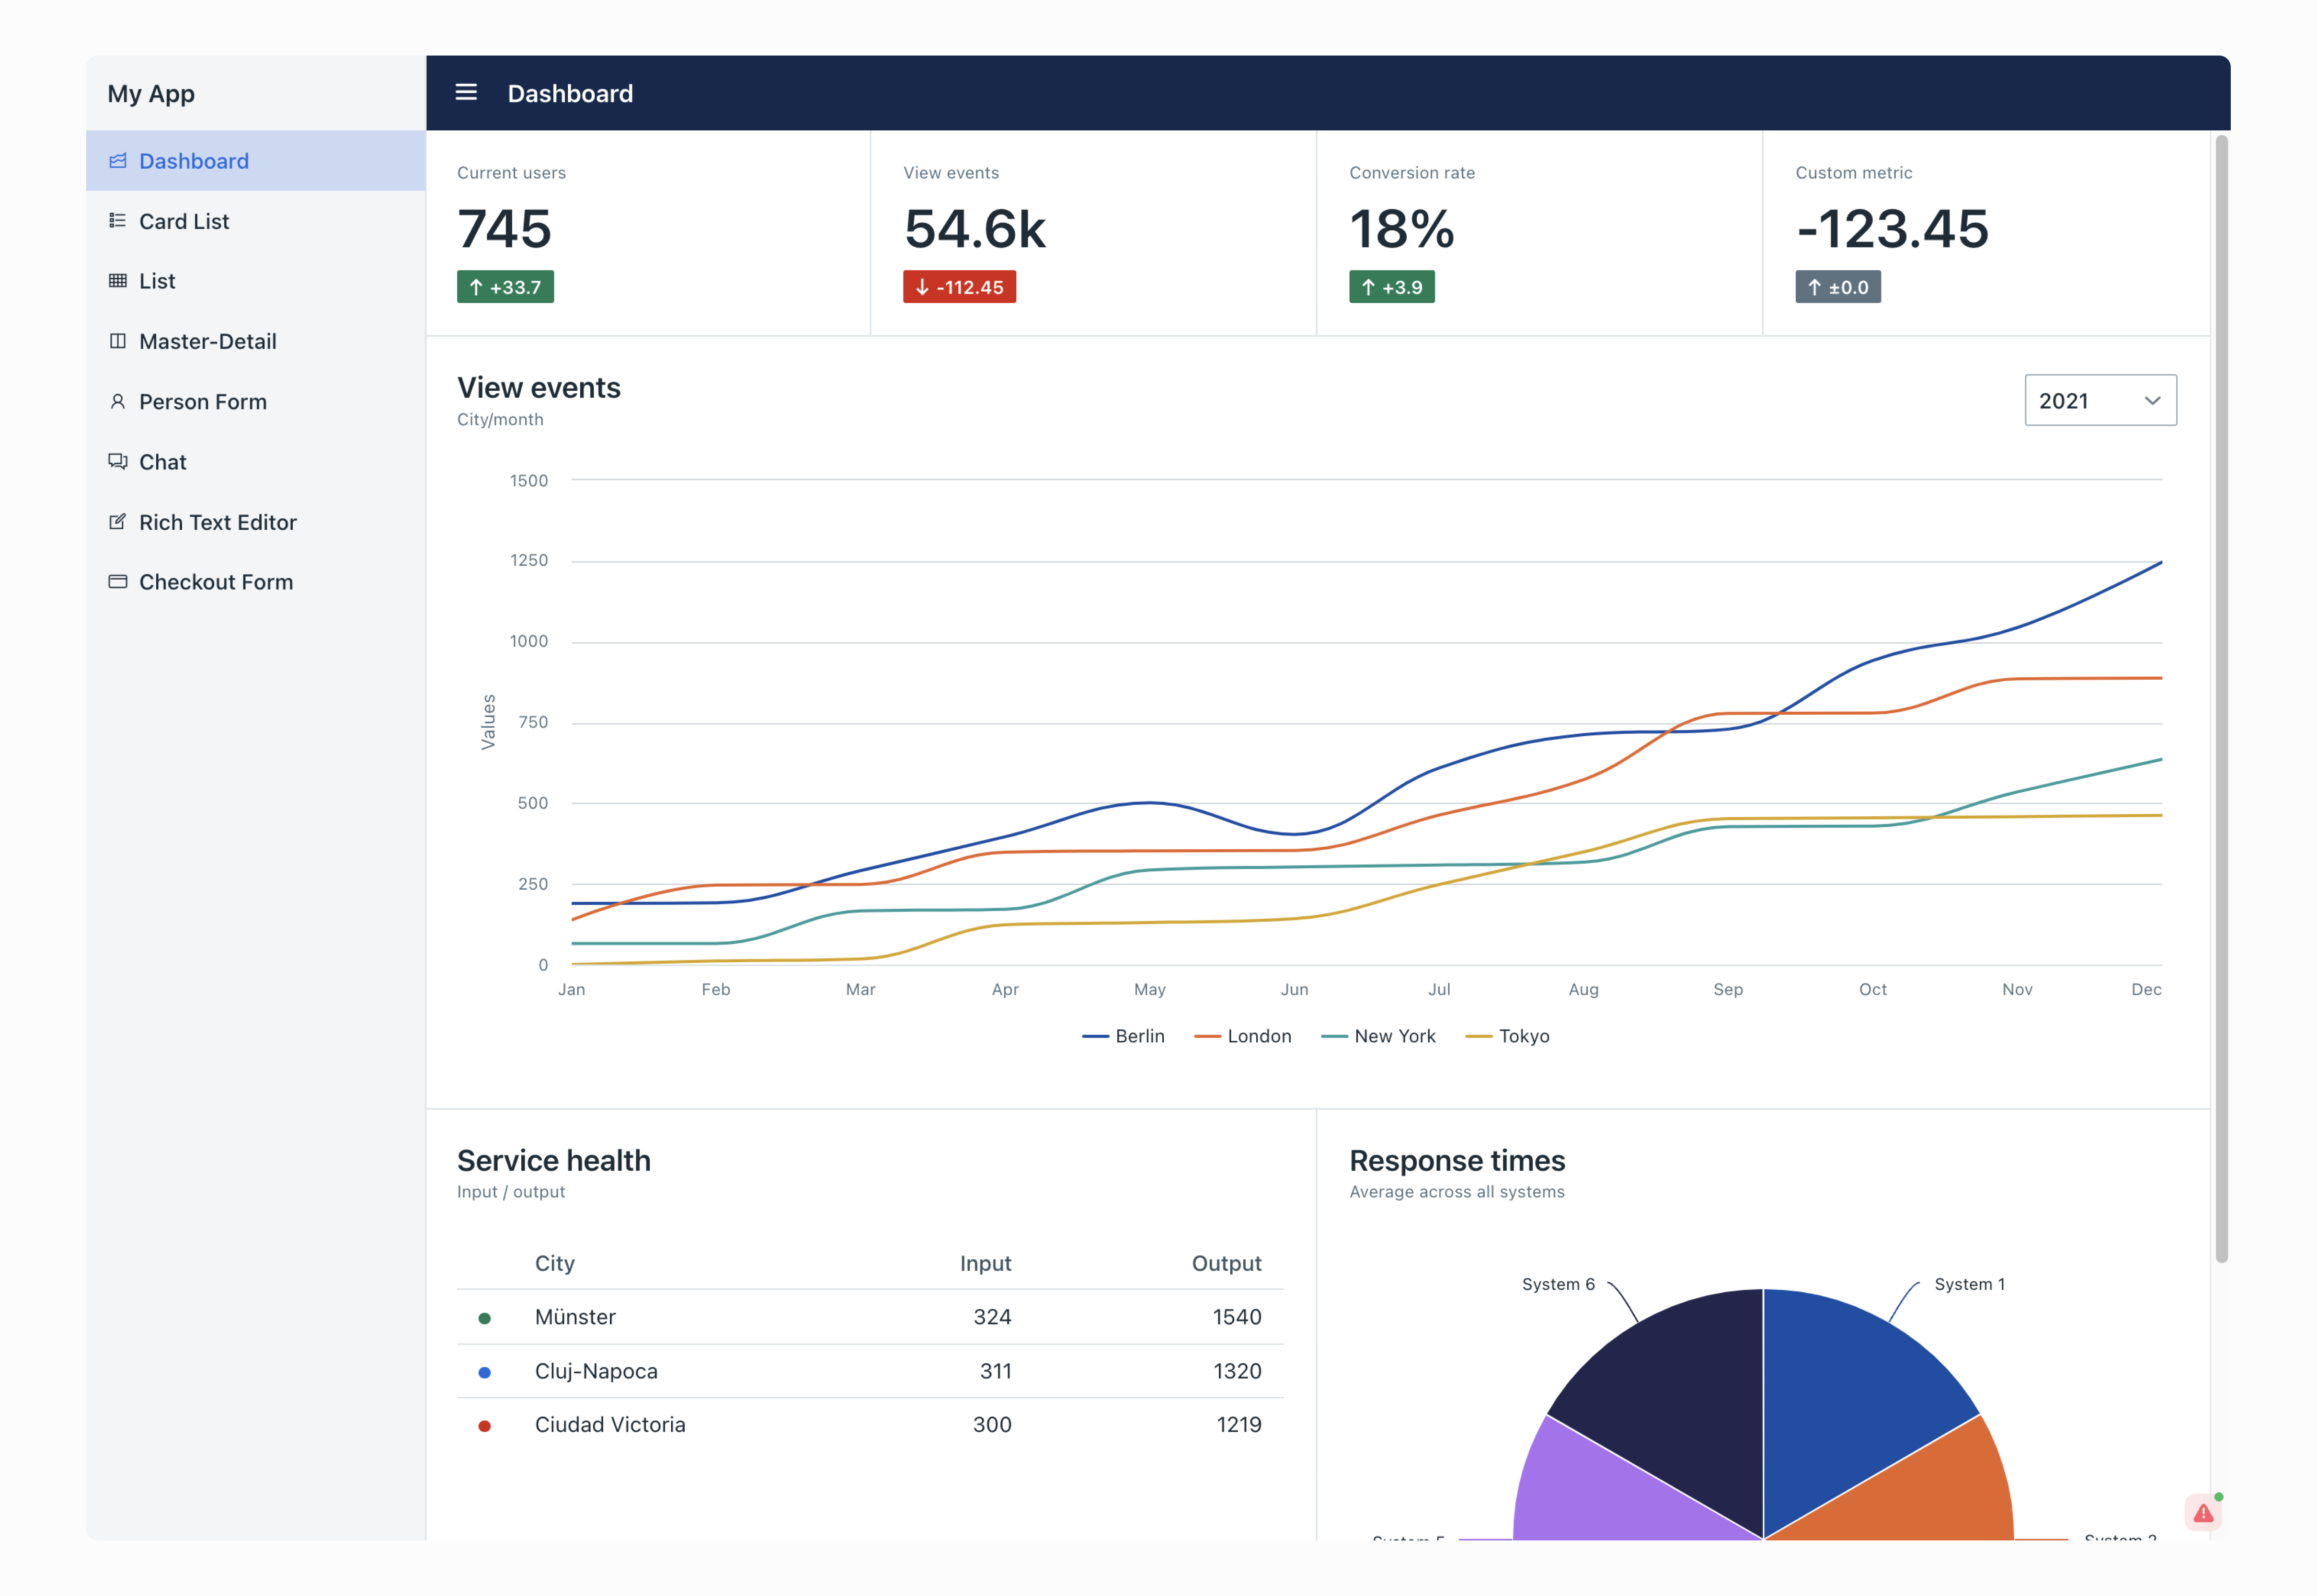2317x1596 pixels.
Task: Click the Person Form user icon
Action: [117, 401]
